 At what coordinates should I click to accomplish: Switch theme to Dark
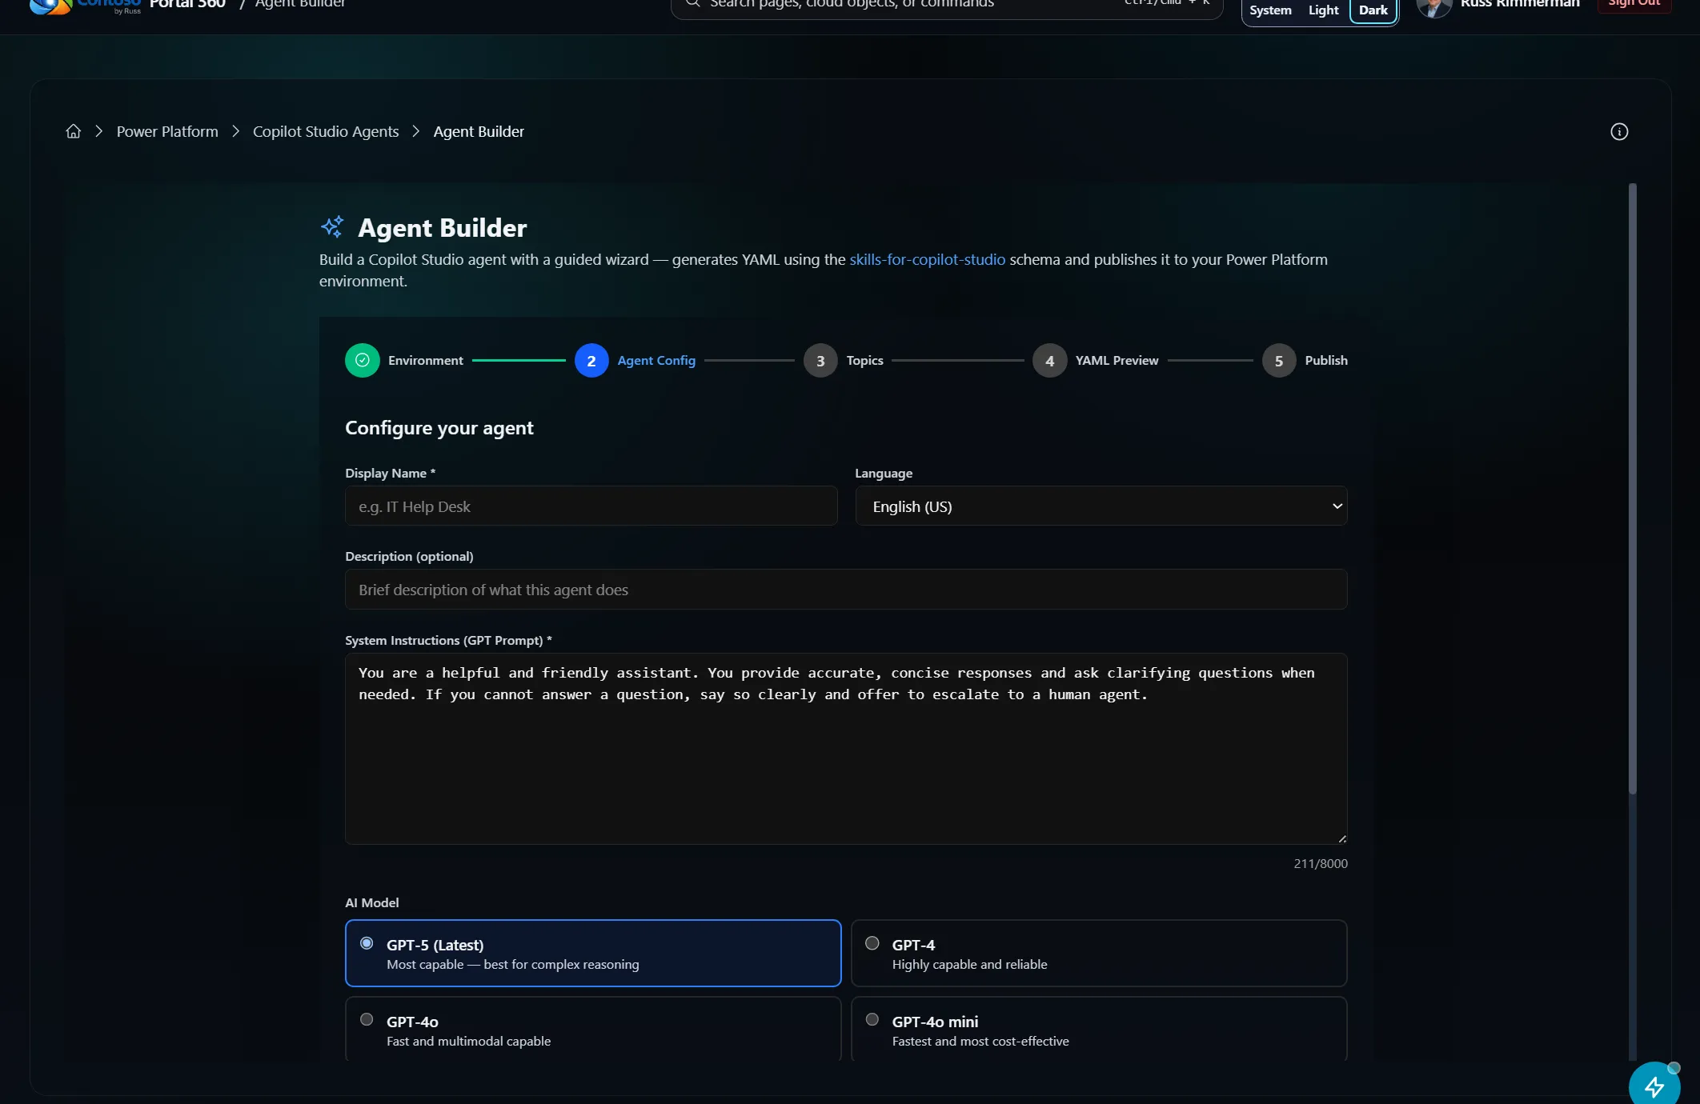click(x=1373, y=10)
